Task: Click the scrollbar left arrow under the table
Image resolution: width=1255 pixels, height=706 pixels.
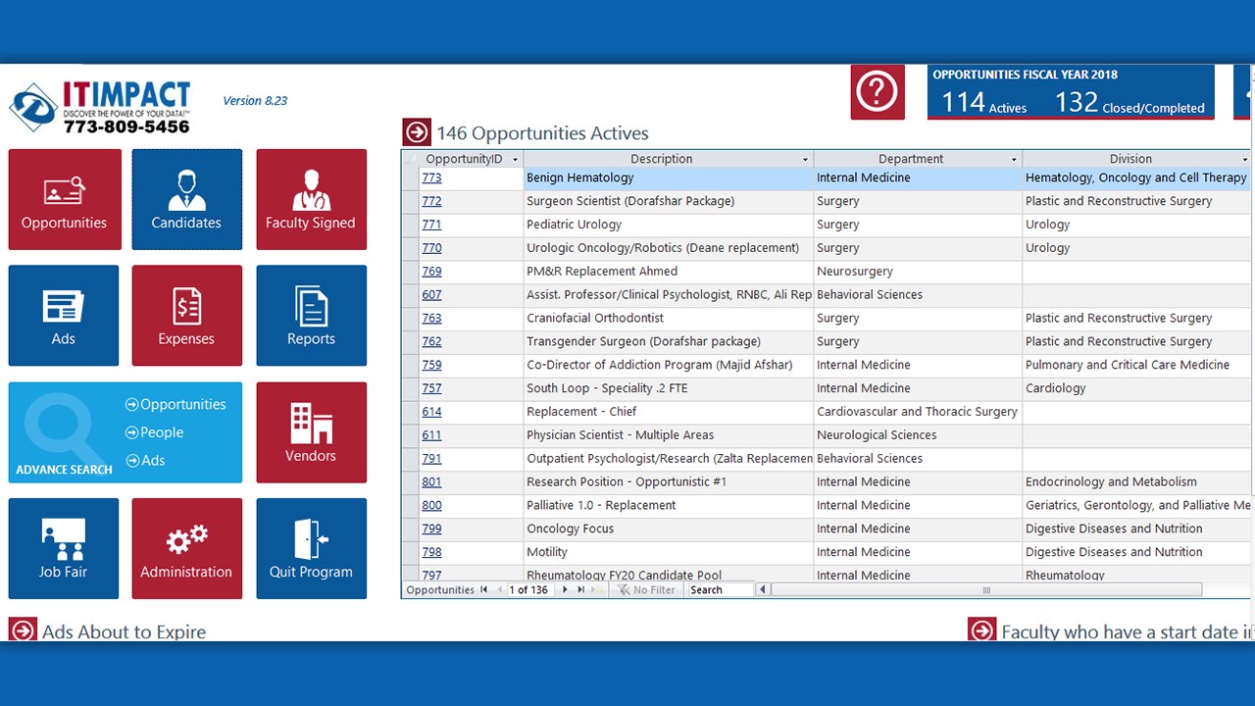Action: (764, 590)
